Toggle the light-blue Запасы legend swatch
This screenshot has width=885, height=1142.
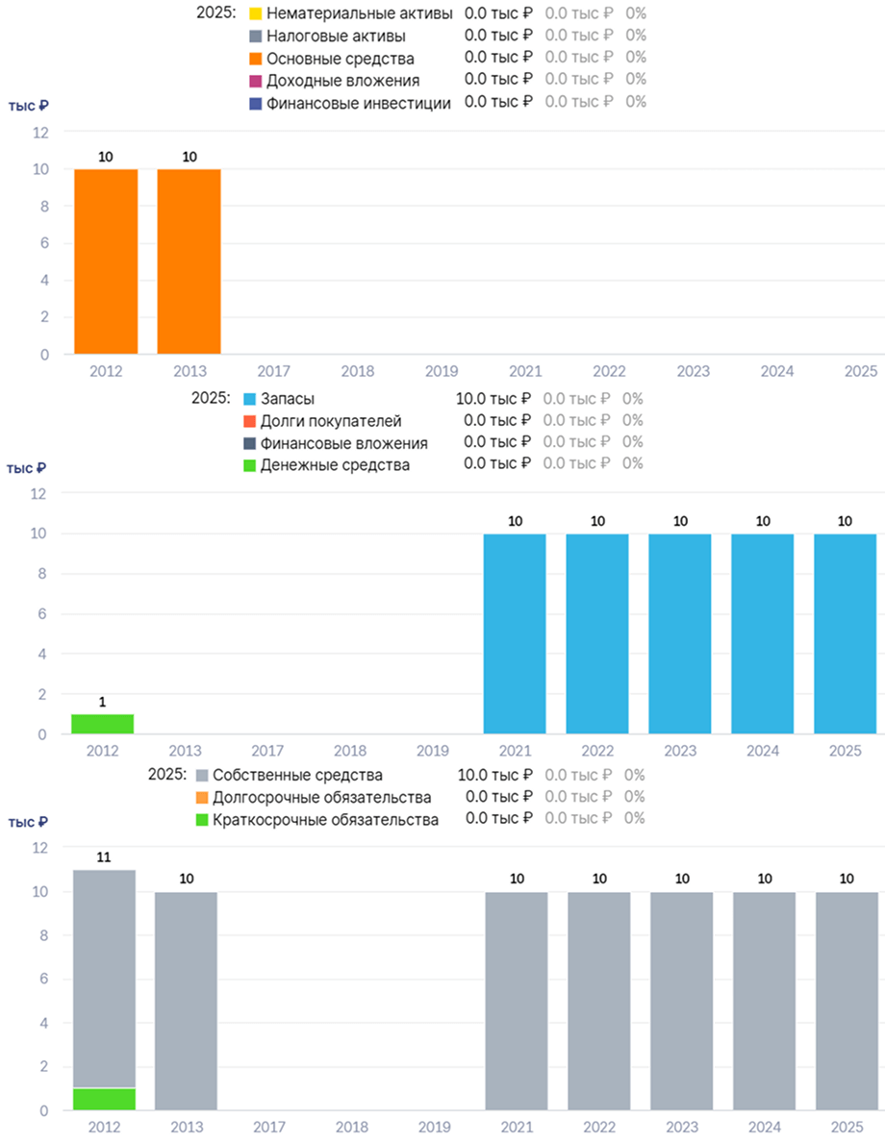(x=250, y=399)
